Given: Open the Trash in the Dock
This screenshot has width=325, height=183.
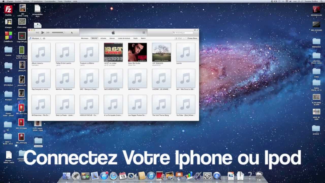Looking at the screenshot, I should [259, 176].
